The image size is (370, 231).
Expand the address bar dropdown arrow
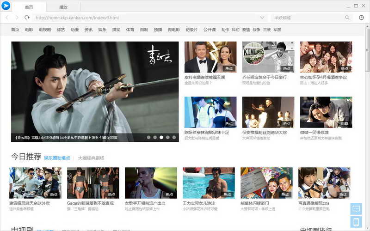[262, 18]
